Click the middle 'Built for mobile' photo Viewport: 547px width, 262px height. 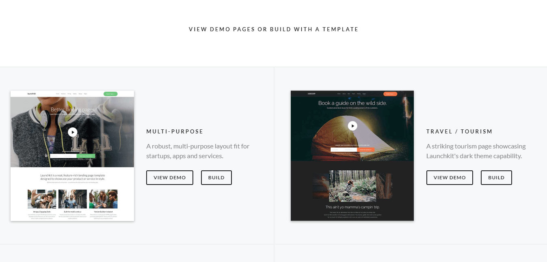(72, 199)
